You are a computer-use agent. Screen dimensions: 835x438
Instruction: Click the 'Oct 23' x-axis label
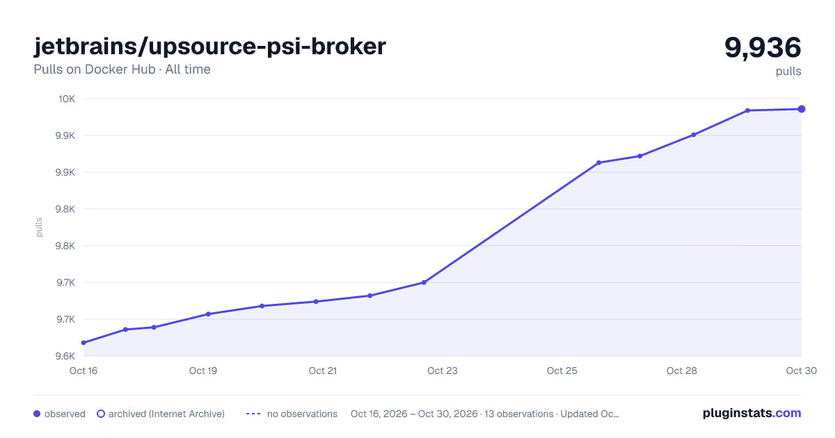(443, 371)
